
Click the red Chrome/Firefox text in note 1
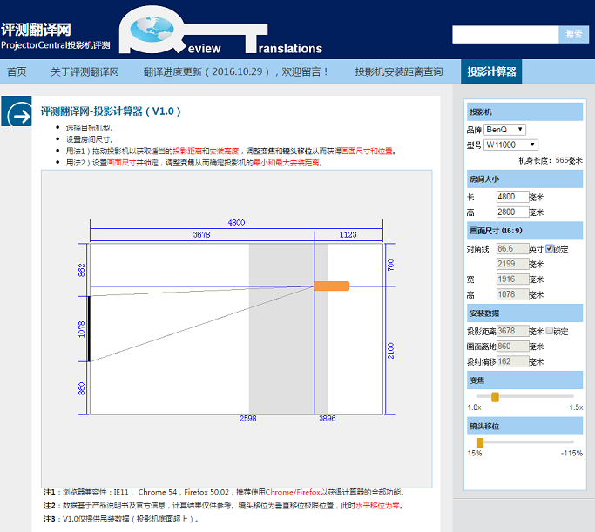tap(293, 492)
